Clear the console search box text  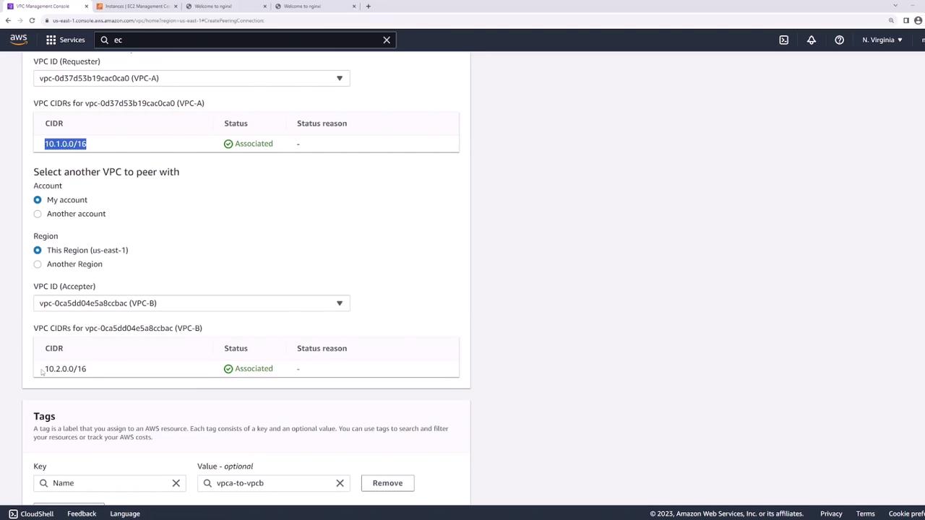[x=387, y=40]
